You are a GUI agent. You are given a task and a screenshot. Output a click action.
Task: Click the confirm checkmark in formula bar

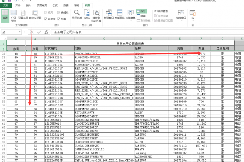[39, 32]
